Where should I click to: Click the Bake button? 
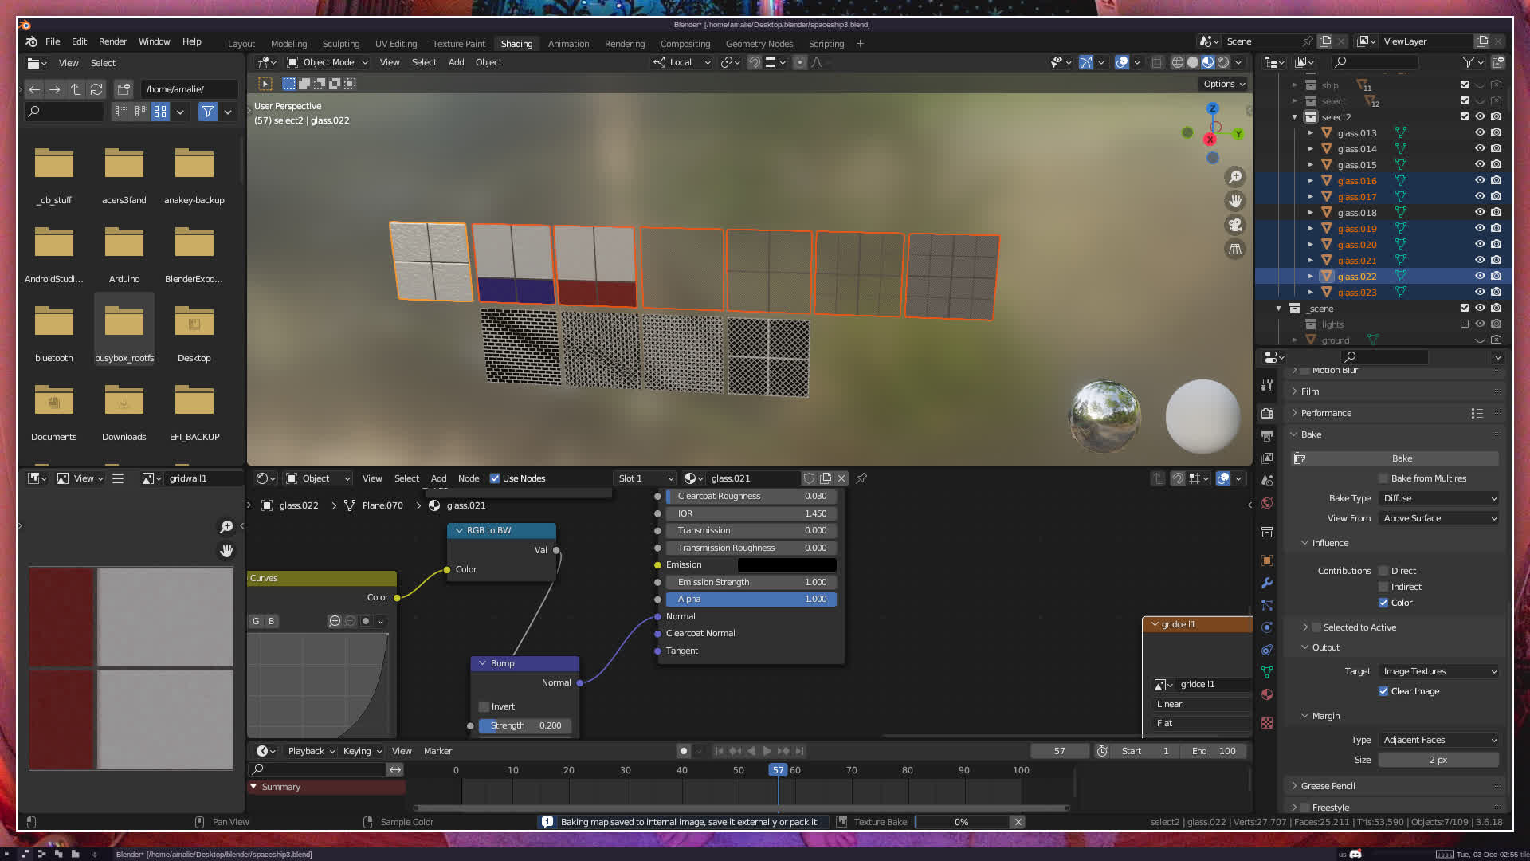1401,458
